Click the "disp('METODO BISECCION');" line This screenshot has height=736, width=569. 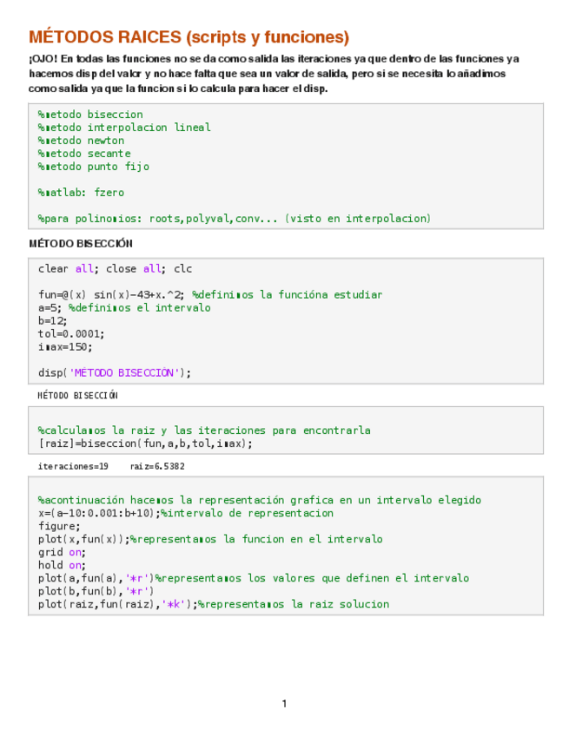[115, 373]
